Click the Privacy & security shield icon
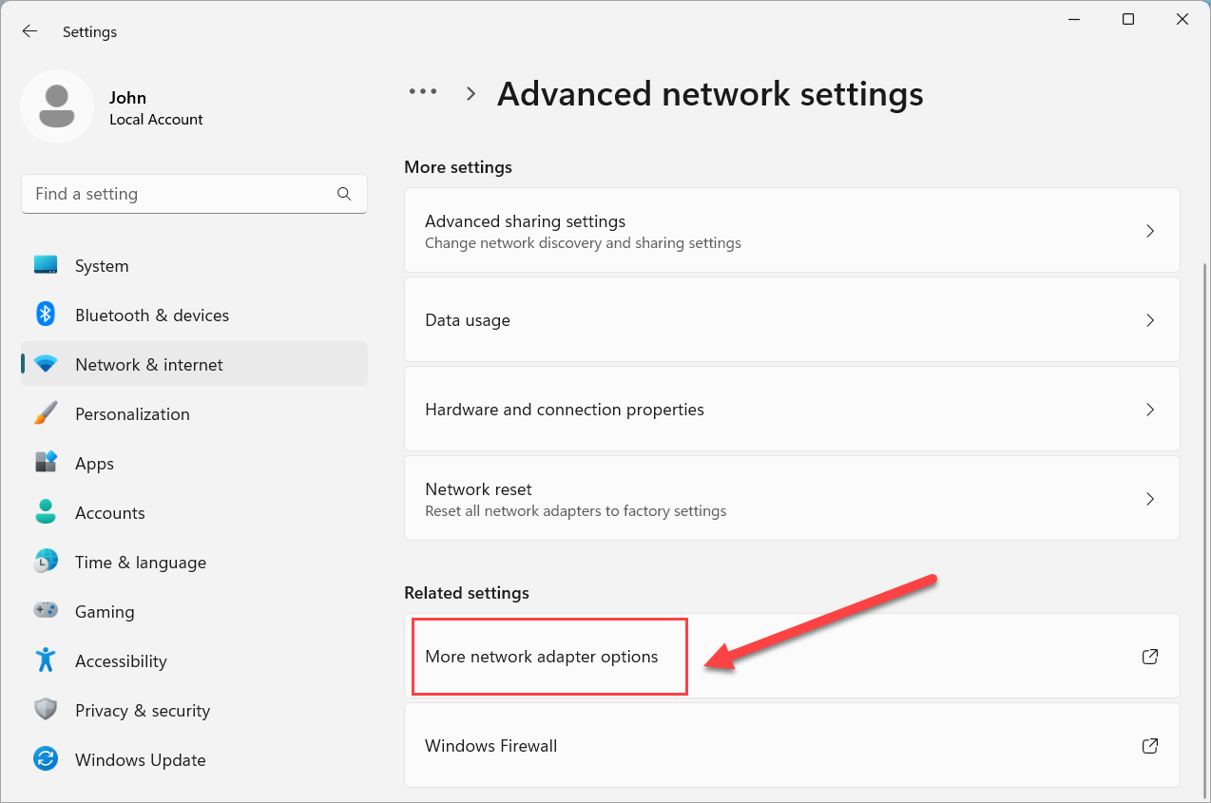The image size is (1211, 803). click(x=45, y=710)
